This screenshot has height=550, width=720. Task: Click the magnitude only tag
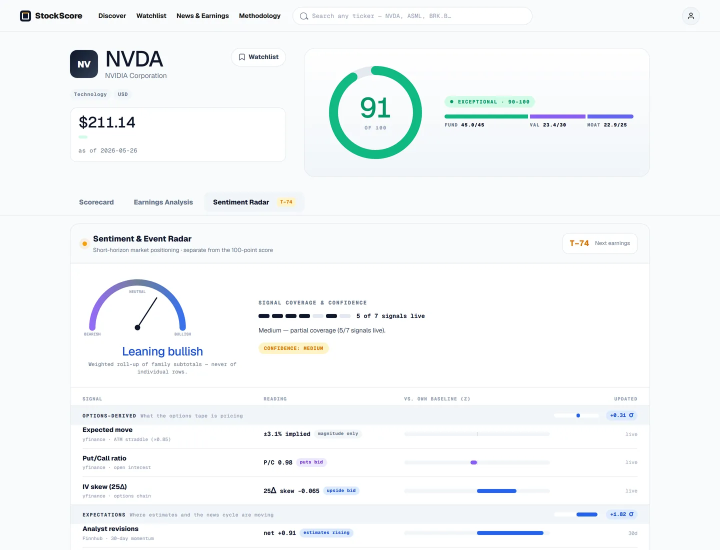pos(338,433)
